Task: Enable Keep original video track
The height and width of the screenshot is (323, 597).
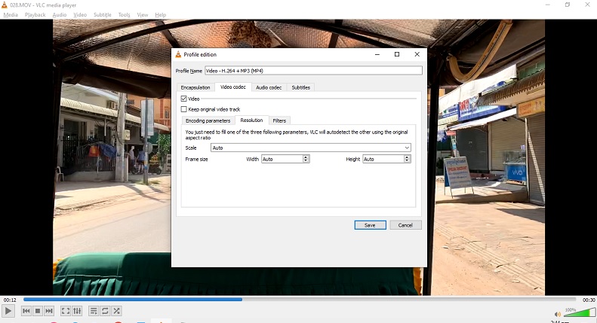Action: pyautogui.click(x=183, y=109)
